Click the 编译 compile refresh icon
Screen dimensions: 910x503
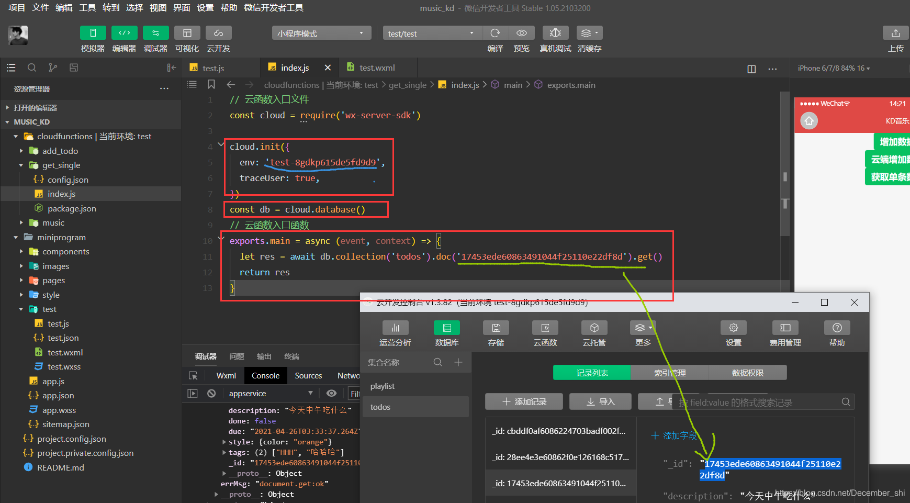[x=495, y=33]
